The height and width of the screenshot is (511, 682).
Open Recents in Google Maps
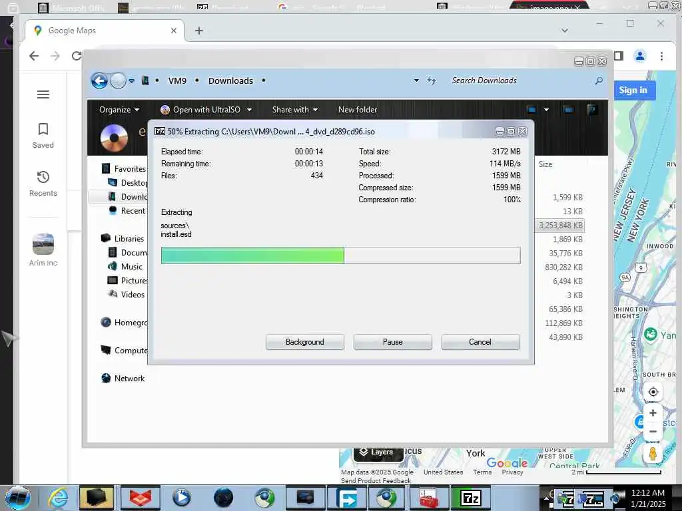[x=43, y=184]
